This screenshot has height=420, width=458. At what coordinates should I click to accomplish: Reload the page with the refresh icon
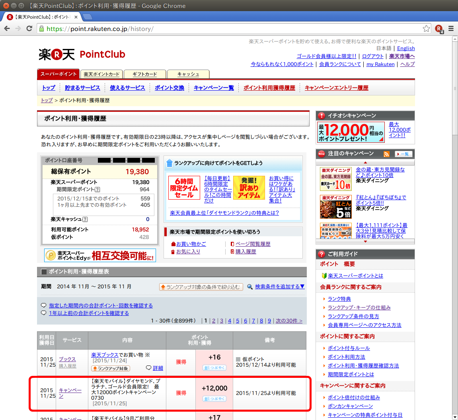pos(29,29)
